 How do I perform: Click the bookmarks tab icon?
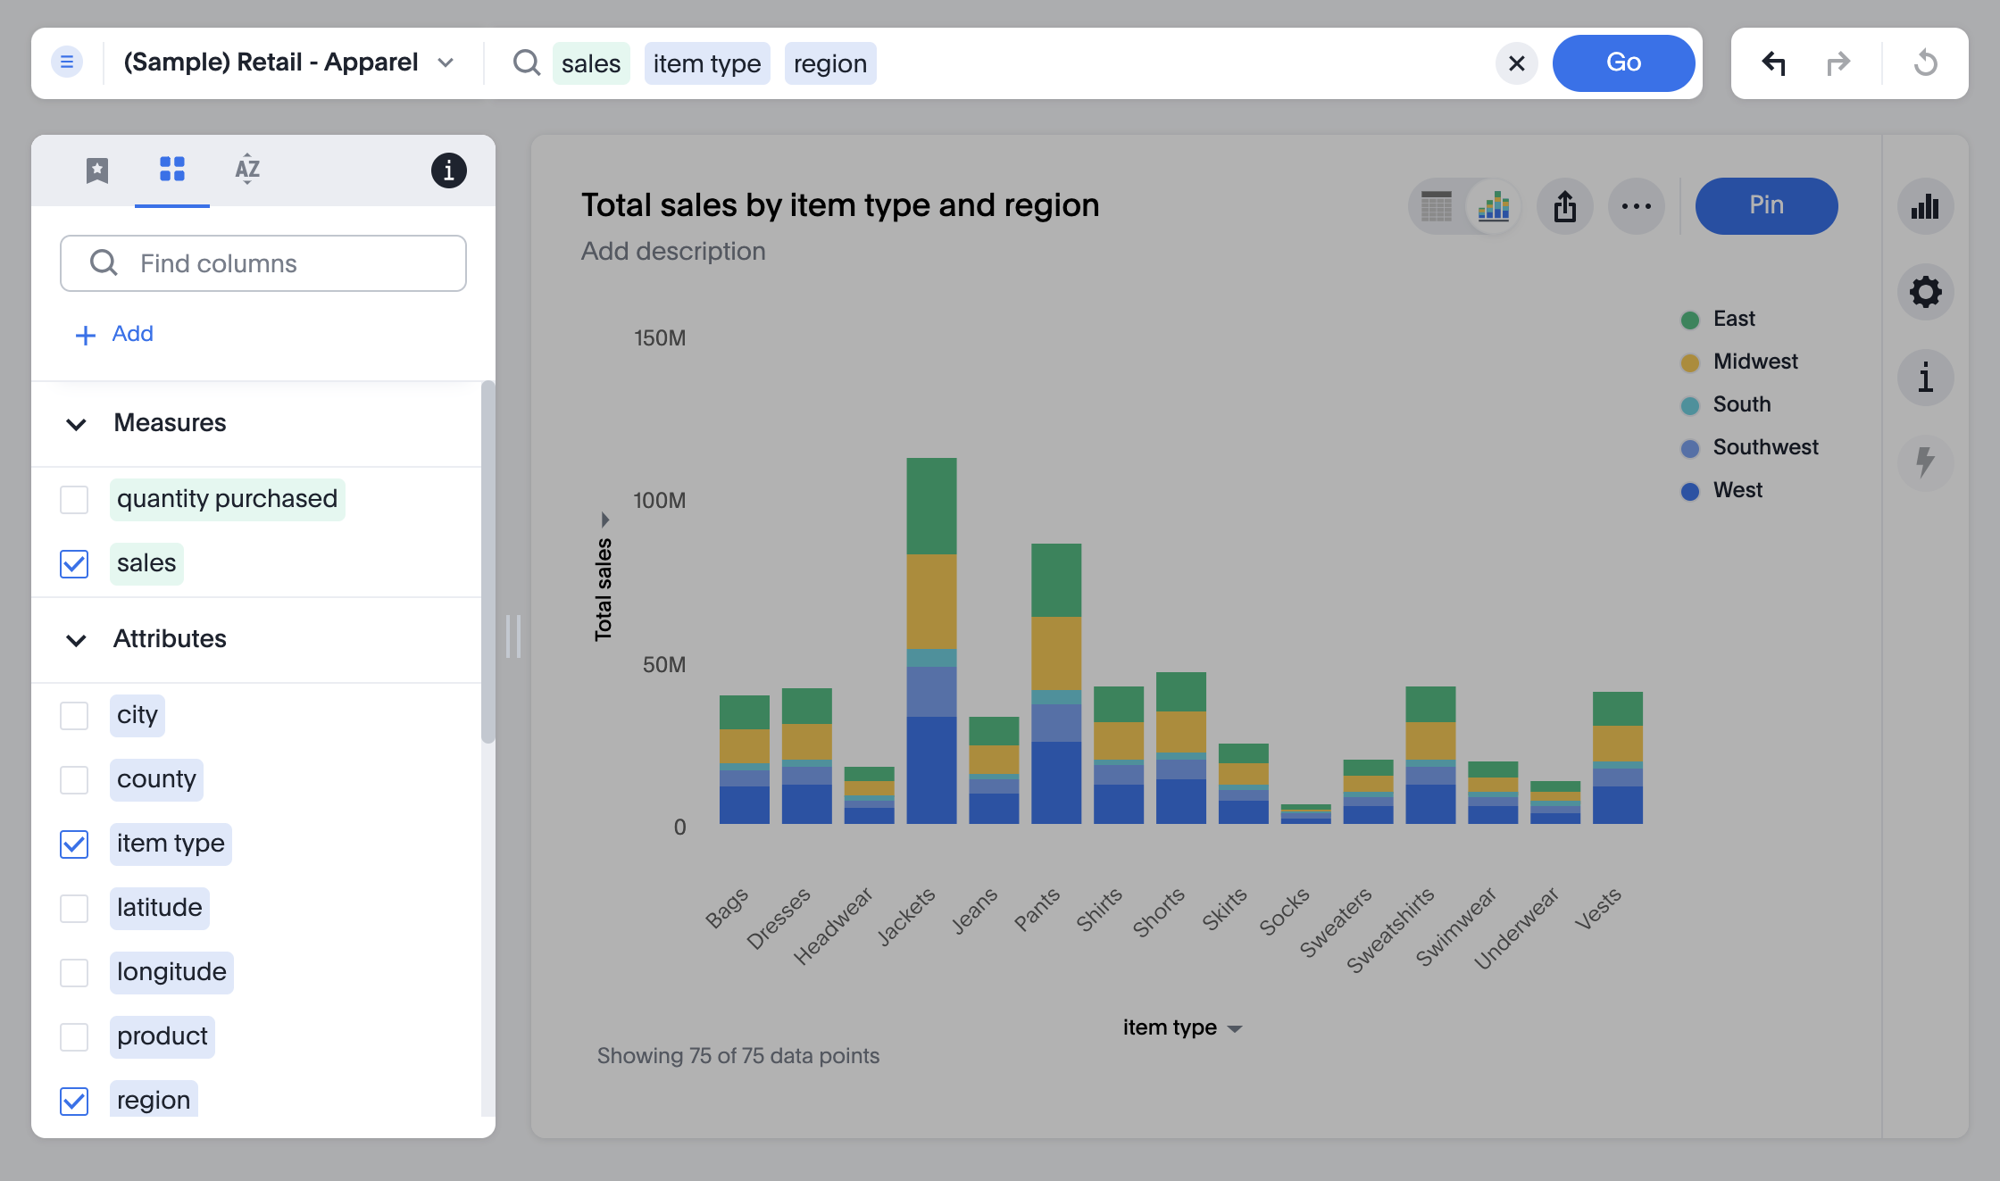[98, 169]
